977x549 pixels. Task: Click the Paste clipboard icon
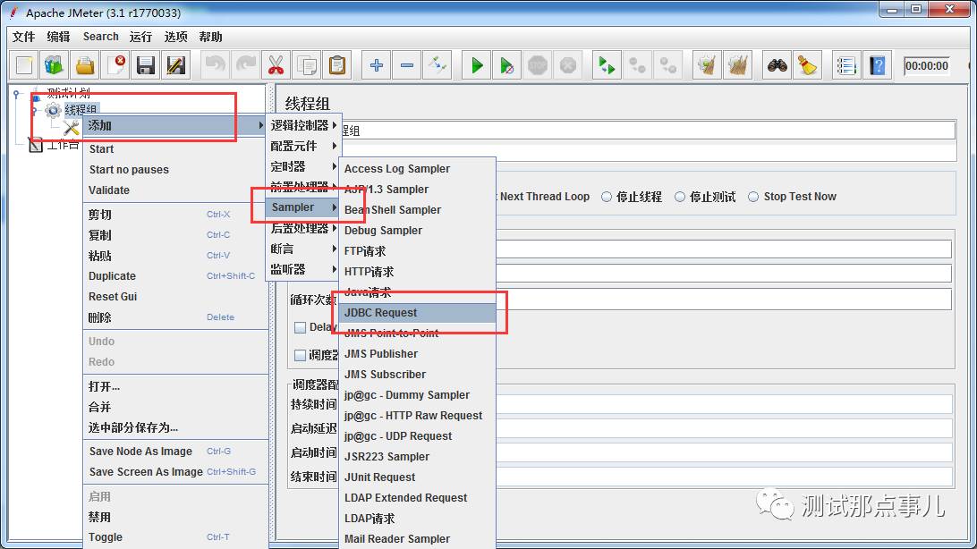tap(337, 65)
